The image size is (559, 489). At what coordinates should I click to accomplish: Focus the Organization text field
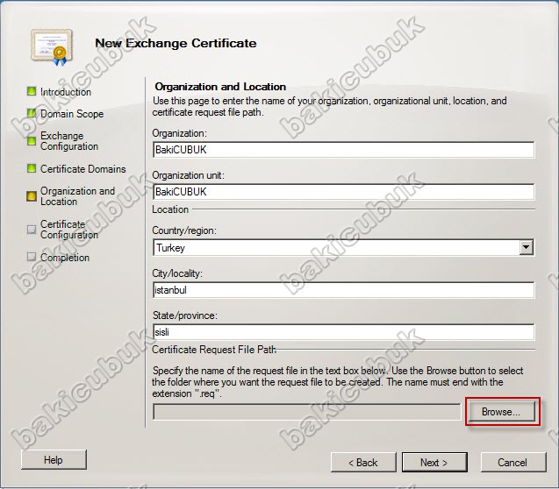point(343,150)
